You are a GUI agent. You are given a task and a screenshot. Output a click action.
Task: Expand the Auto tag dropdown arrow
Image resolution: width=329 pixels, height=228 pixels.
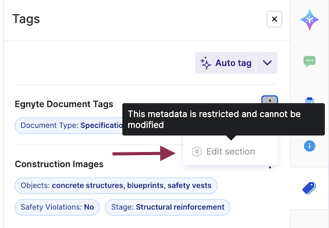click(267, 63)
